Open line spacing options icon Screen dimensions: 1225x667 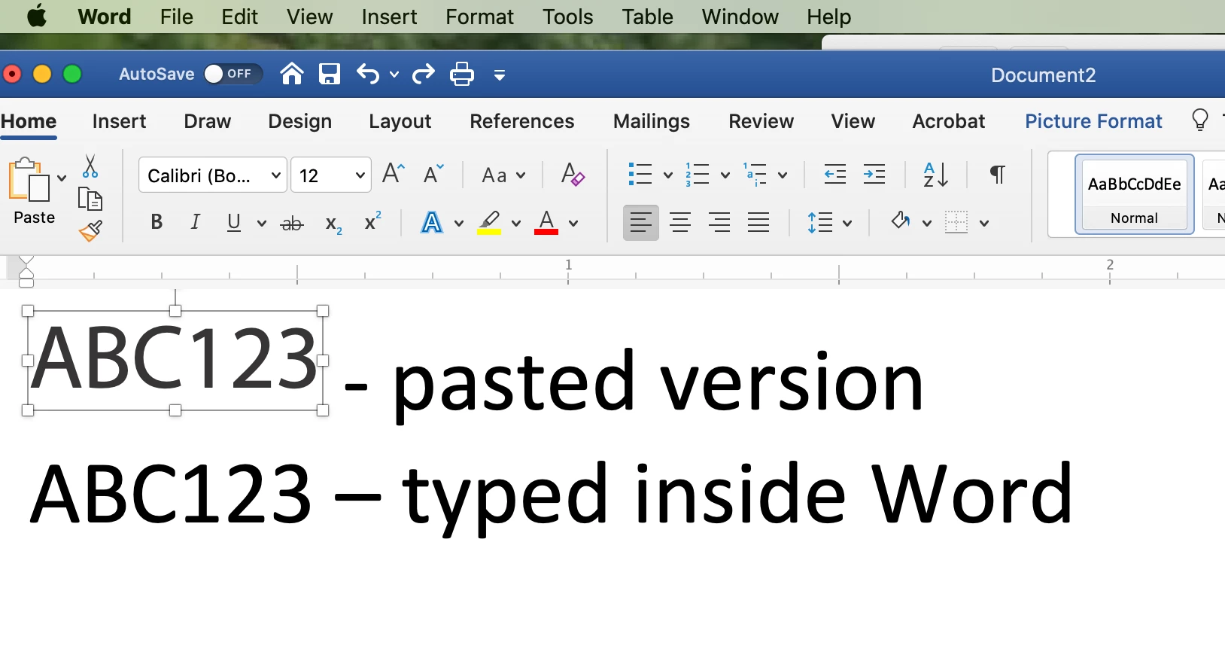point(820,223)
